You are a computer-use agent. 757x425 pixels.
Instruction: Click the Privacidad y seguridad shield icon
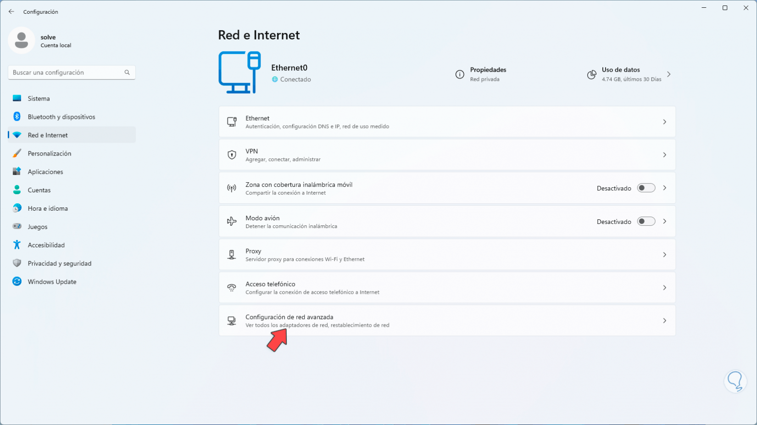pos(17,263)
